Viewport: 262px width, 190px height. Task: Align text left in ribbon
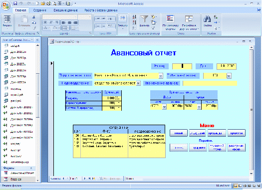point(63,22)
